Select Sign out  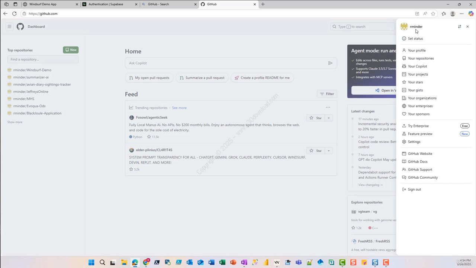[x=435, y=189]
